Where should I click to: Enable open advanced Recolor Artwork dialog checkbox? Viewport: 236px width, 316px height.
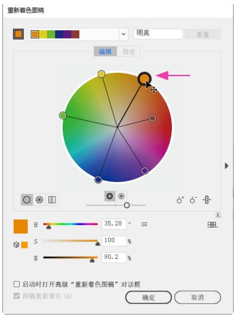(17, 284)
